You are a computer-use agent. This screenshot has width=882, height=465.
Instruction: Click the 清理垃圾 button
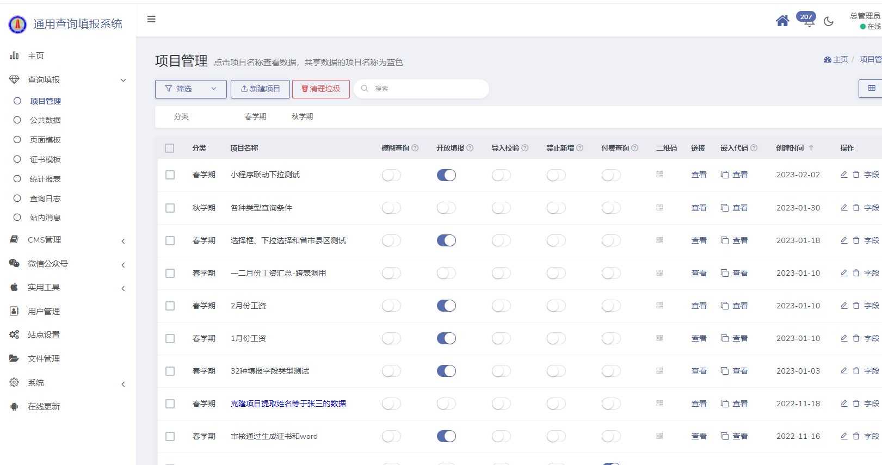coord(321,89)
